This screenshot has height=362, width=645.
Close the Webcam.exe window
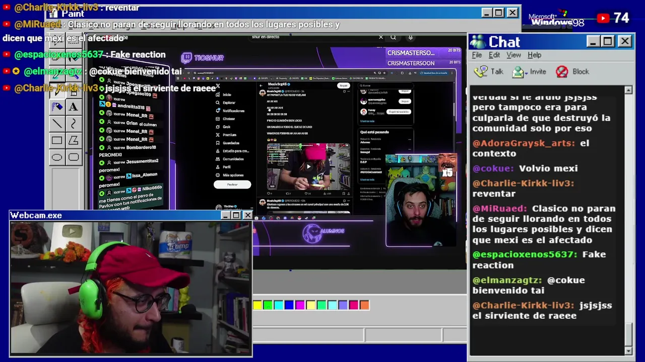pyautogui.click(x=247, y=215)
